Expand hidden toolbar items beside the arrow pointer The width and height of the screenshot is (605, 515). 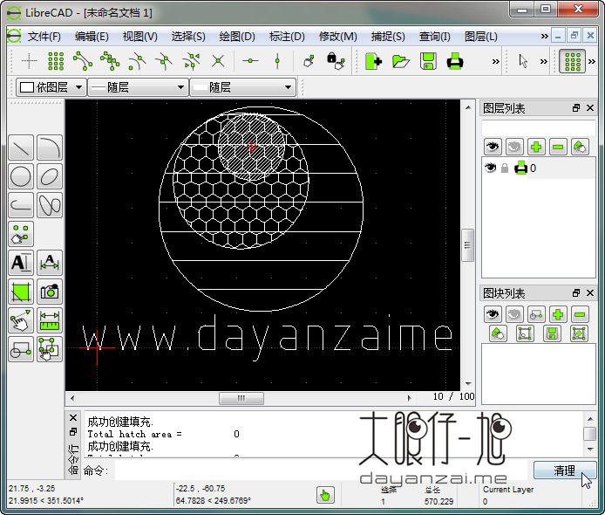point(544,61)
